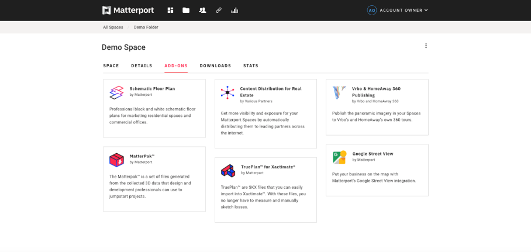Click the AO account avatar
Image resolution: width=531 pixels, height=252 pixels.
372,10
